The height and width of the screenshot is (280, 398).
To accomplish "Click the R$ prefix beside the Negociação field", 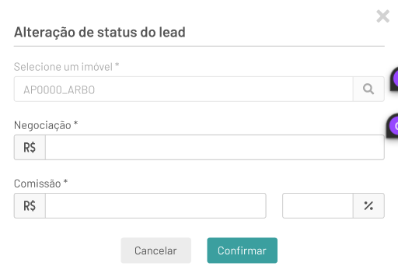I will (x=30, y=147).
